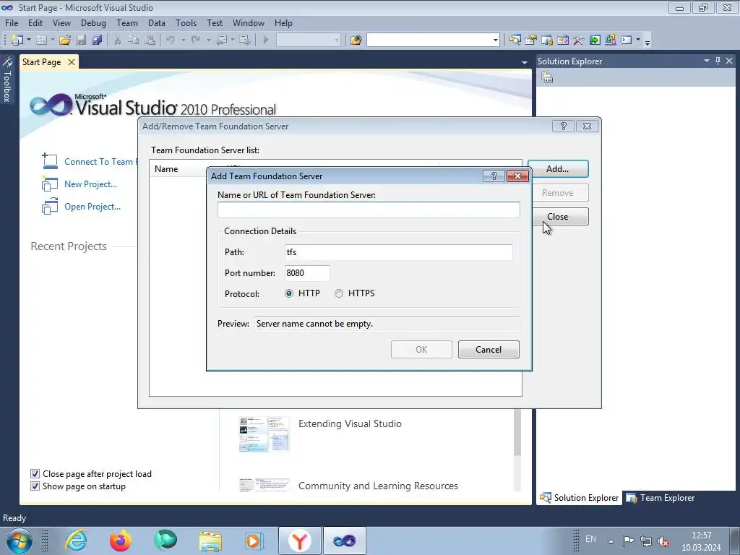
Task: Open Solution Explorer window position dropdown
Action: pyautogui.click(x=707, y=61)
